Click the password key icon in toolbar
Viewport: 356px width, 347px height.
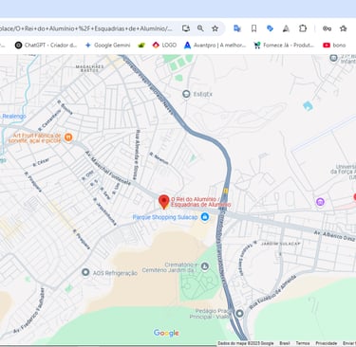[x=327, y=28]
